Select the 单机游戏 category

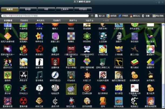tap(40, 21)
